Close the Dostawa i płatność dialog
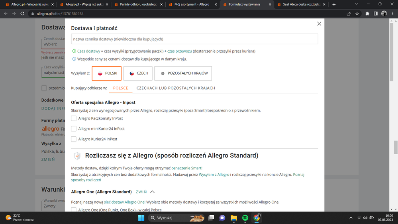398x224 pixels. [x=319, y=24]
